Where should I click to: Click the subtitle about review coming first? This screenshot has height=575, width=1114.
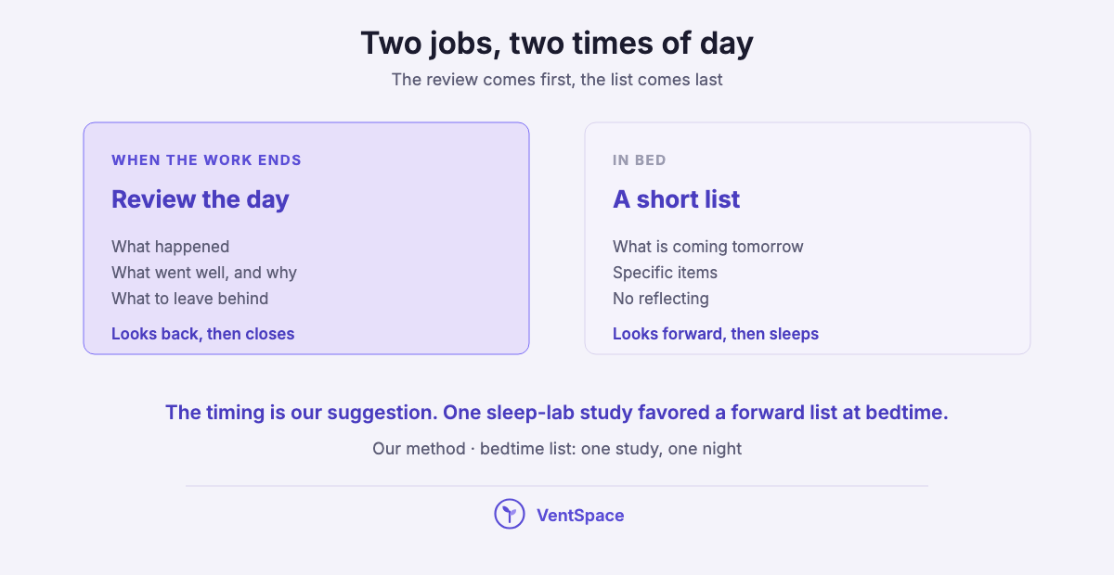557,80
